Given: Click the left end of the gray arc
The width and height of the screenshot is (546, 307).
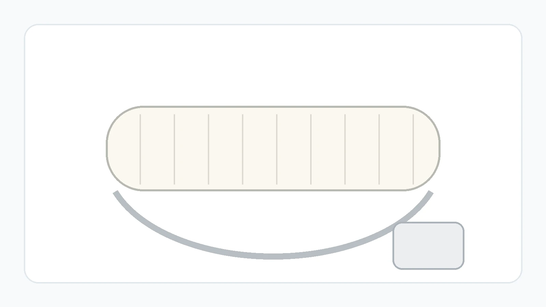Looking at the screenshot, I should (116, 192).
